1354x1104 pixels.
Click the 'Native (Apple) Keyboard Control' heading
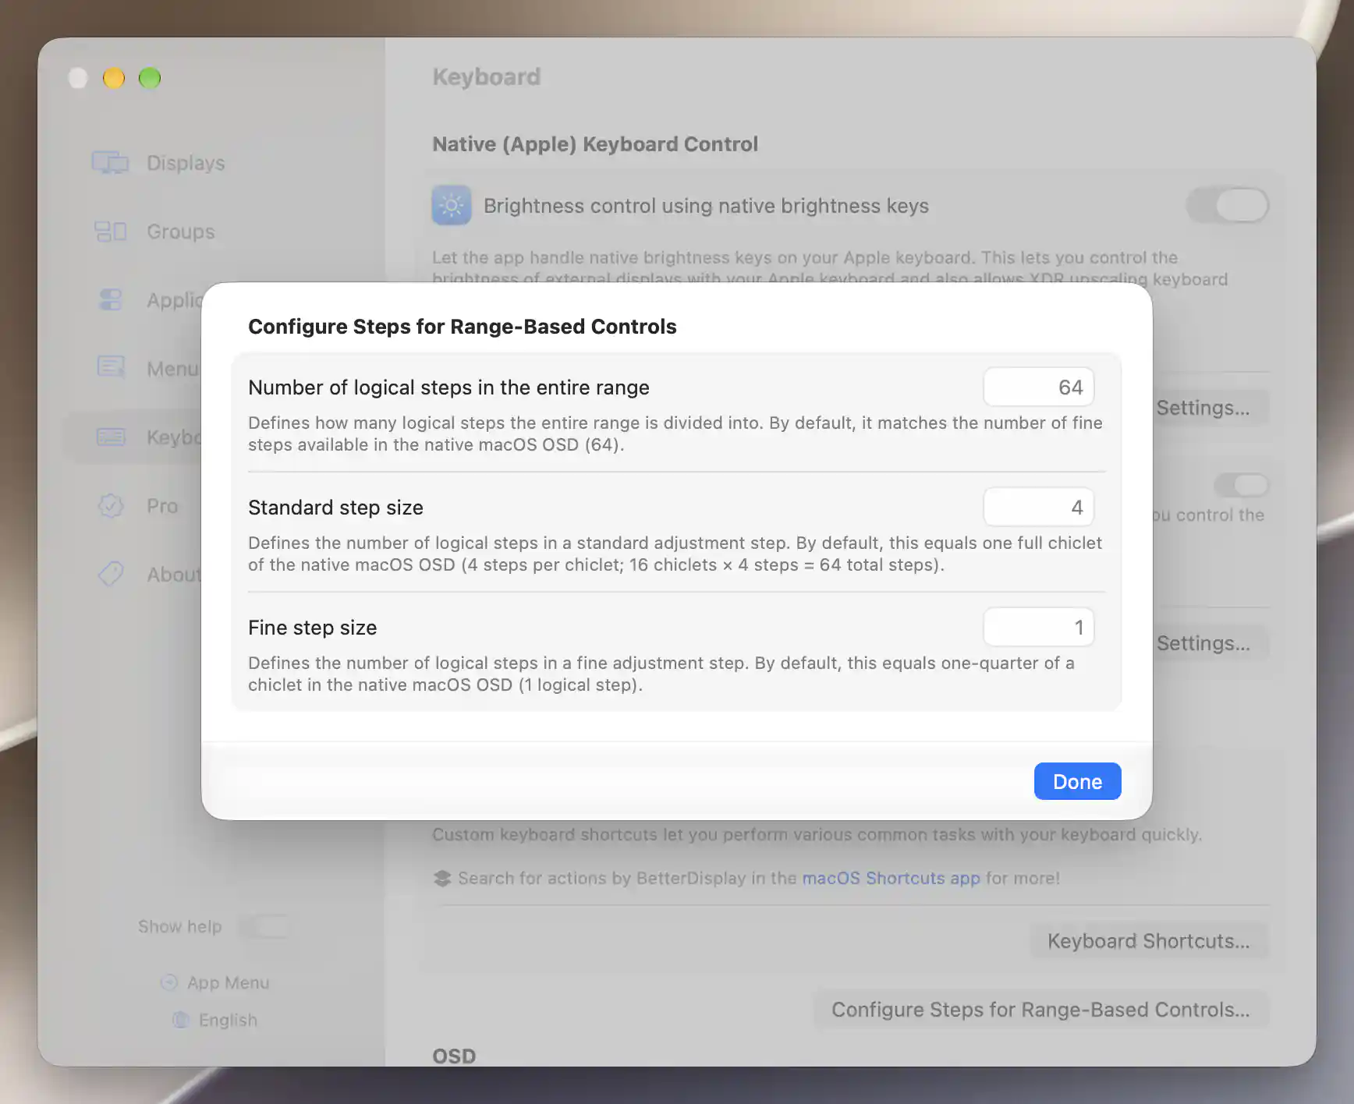pos(595,144)
